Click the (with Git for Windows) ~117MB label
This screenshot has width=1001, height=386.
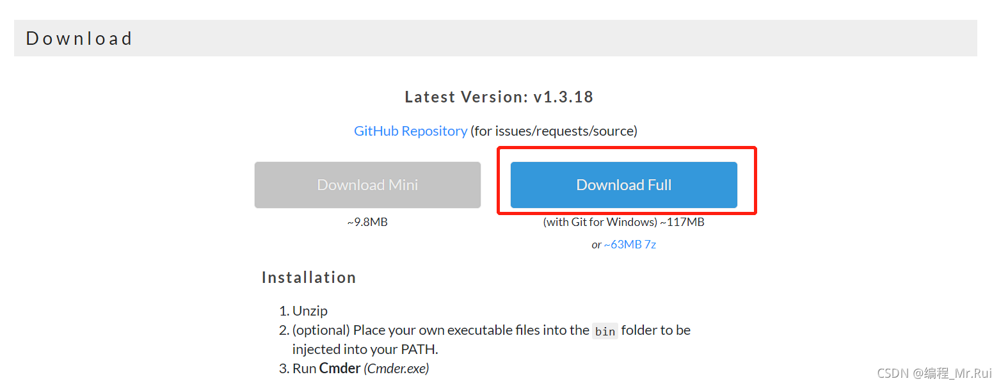624,222
